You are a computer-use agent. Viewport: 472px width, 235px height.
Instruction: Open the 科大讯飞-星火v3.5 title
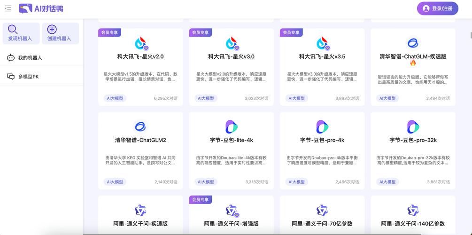322,56
